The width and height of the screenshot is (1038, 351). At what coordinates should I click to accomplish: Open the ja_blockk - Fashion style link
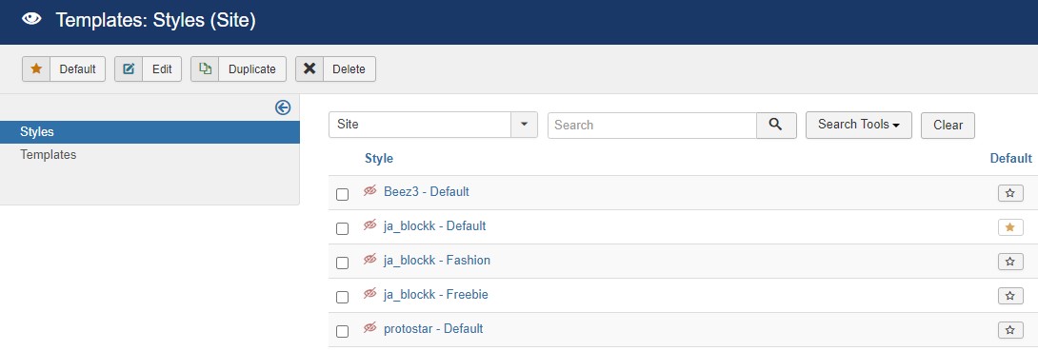tap(437, 261)
